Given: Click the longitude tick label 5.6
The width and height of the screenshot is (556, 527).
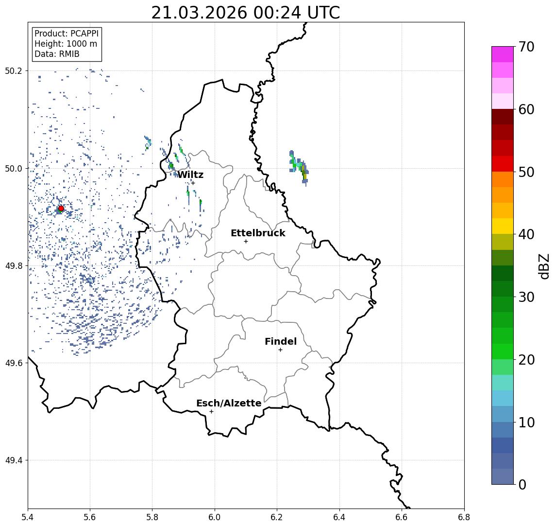Looking at the screenshot, I should point(90,517).
